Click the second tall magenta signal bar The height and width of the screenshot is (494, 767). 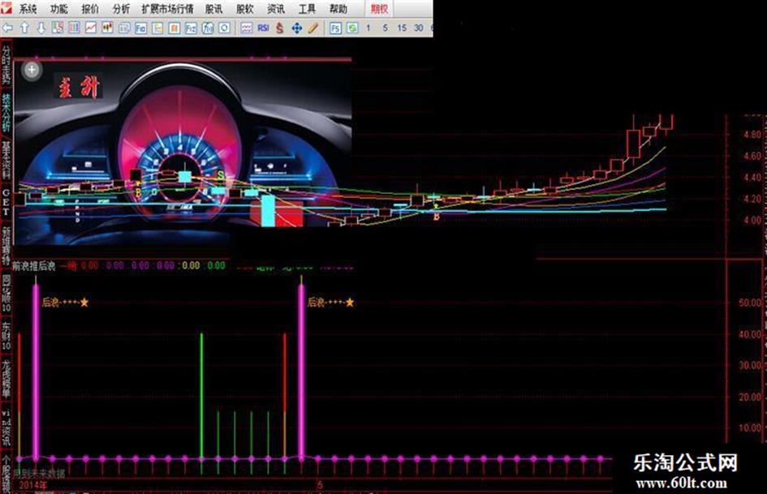click(x=301, y=372)
